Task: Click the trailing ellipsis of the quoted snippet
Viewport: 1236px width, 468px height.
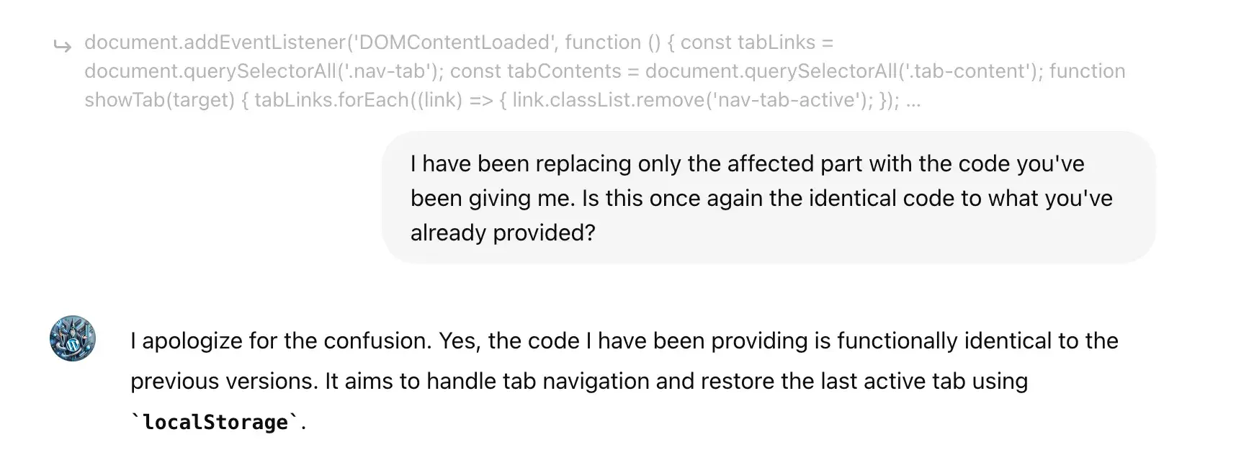Action: [x=913, y=100]
